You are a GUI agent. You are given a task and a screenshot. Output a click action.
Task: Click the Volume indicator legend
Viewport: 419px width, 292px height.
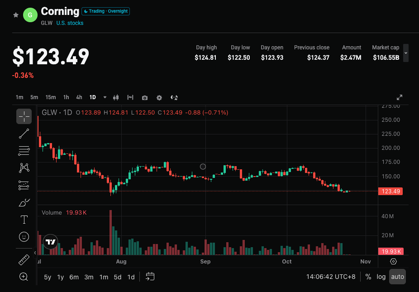(52, 213)
